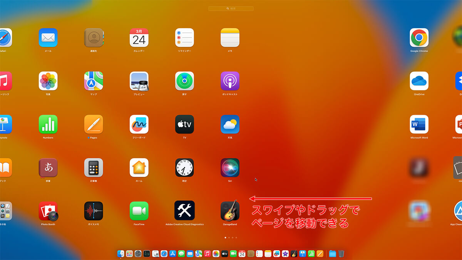This screenshot has width=462, height=260.
Task: Open Calculator (計算機) app
Action: click(94, 168)
